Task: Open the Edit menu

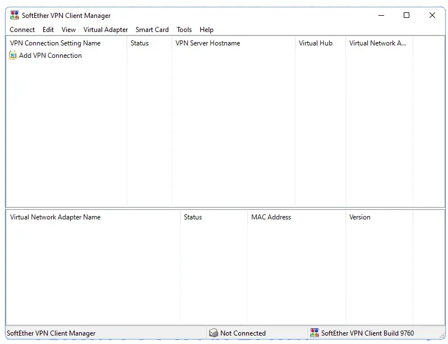Action: pos(48,30)
